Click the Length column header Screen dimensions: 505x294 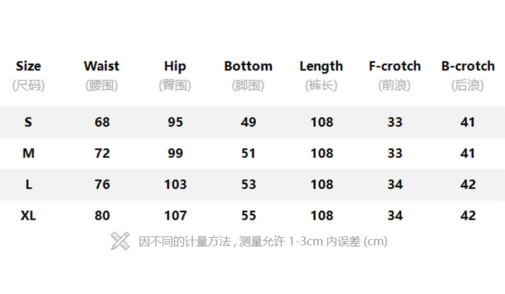(321, 66)
